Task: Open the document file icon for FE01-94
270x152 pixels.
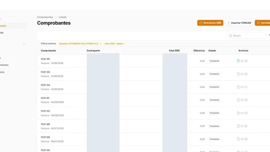Action: pyautogui.click(x=238, y=87)
